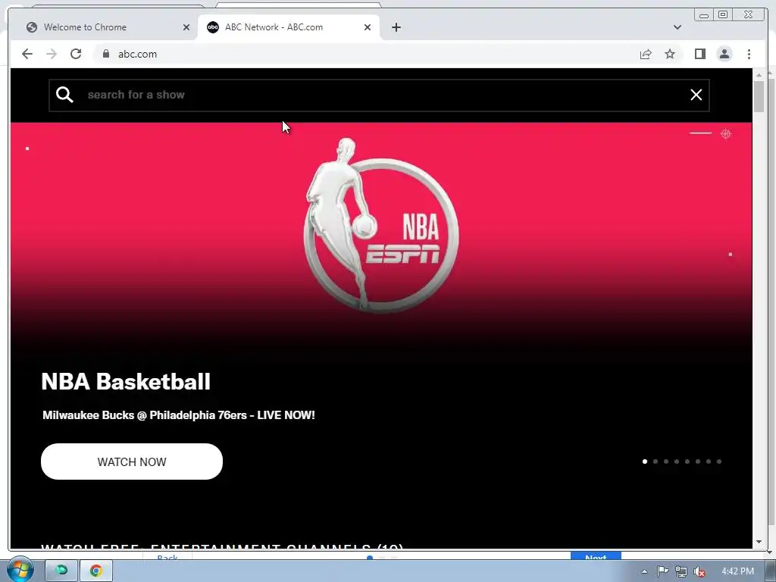Viewport: 776px width, 582px height.
Task: Close the show search bar with X
Action: 696,95
